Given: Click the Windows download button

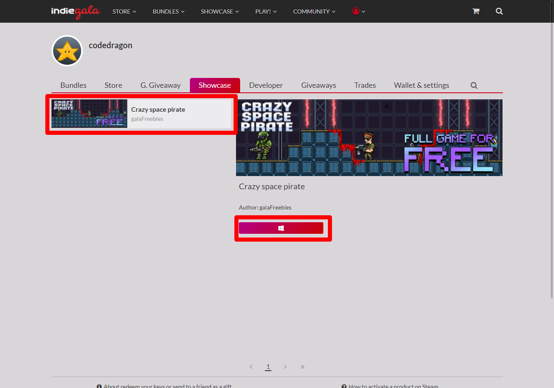Looking at the screenshot, I should [x=281, y=228].
